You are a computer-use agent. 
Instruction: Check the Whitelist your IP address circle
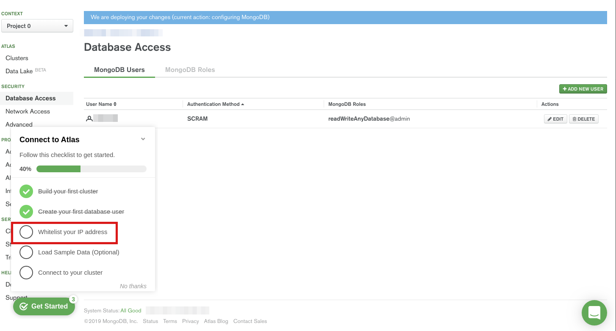point(26,232)
